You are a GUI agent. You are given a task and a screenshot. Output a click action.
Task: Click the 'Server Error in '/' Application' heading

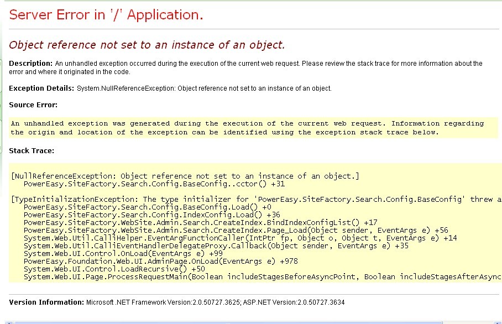point(106,15)
